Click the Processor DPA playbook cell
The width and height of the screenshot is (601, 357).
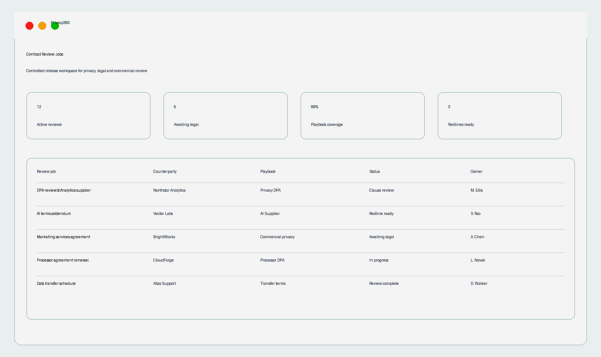point(272,260)
